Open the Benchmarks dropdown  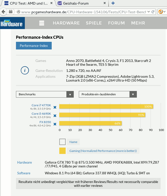[45, 94]
